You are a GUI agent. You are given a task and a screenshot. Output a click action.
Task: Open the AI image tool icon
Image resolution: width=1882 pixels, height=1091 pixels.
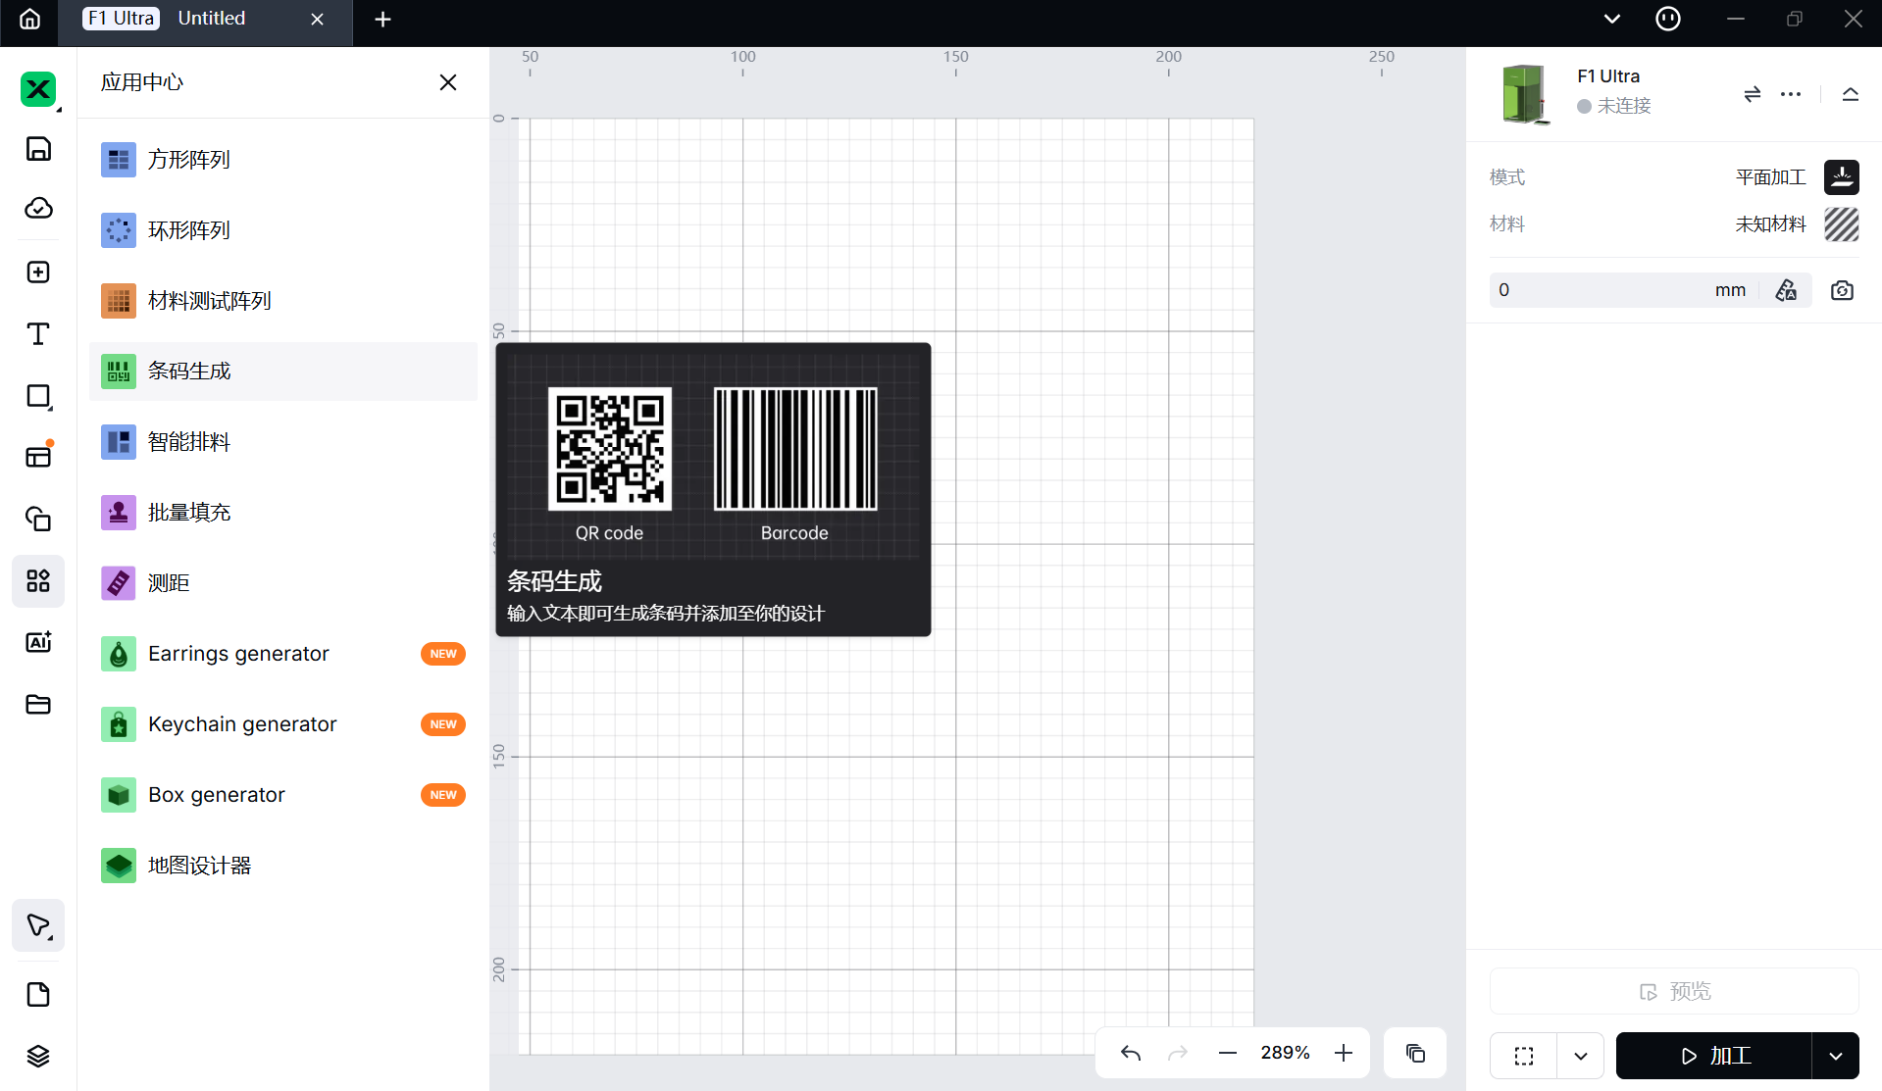pos(38,642)
